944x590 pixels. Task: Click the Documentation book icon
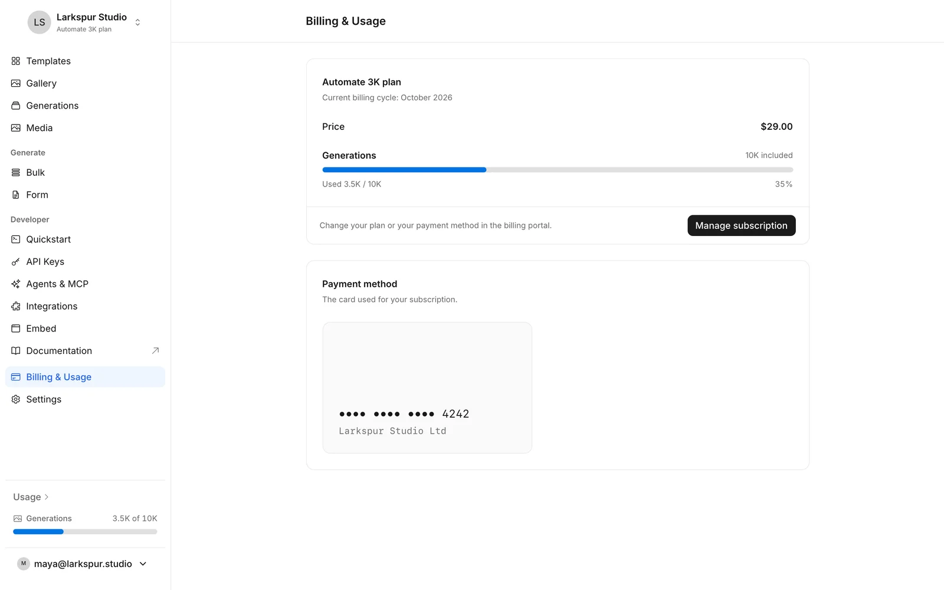(16, 350)
